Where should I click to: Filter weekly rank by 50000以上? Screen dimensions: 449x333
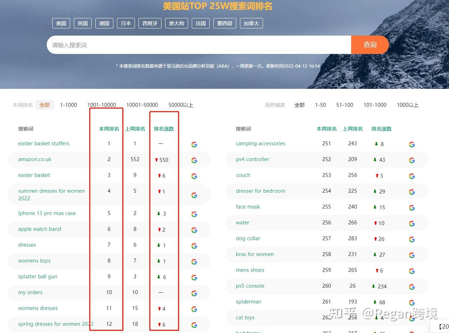pos(181,105)
